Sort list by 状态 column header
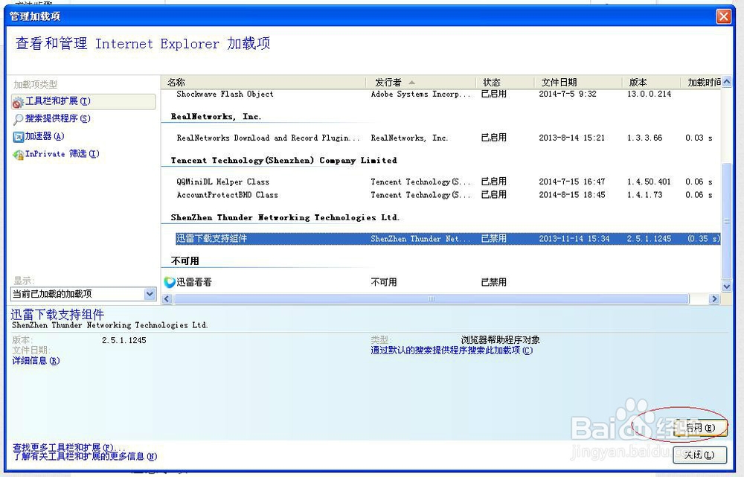 [x=505, y=83]
